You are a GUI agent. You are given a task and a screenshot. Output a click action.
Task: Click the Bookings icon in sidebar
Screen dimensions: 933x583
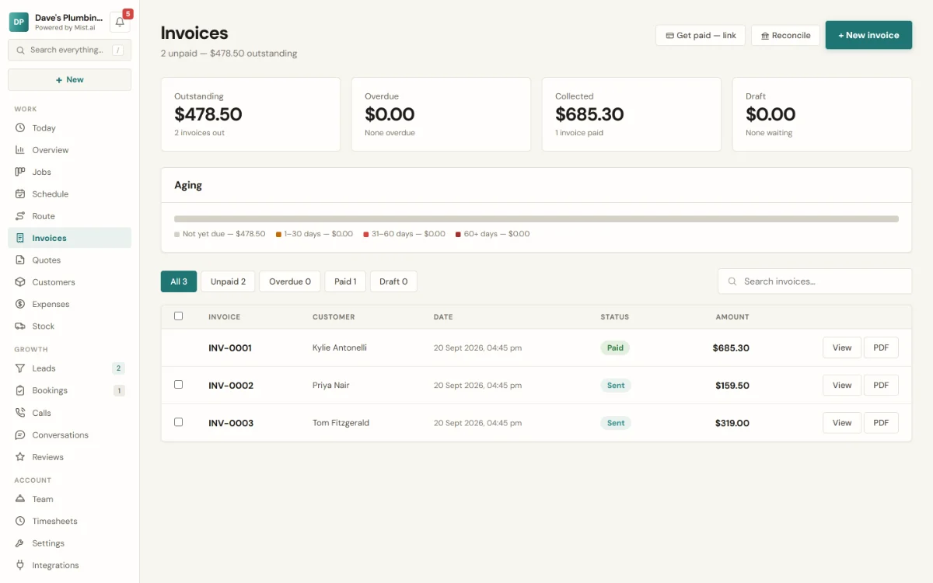click(x=20, y=390)
